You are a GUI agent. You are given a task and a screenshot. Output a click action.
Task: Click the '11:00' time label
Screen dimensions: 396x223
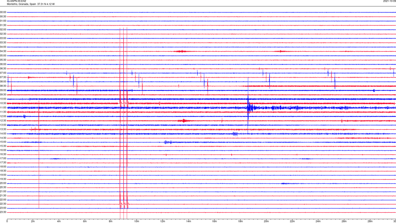pos(3,108)
